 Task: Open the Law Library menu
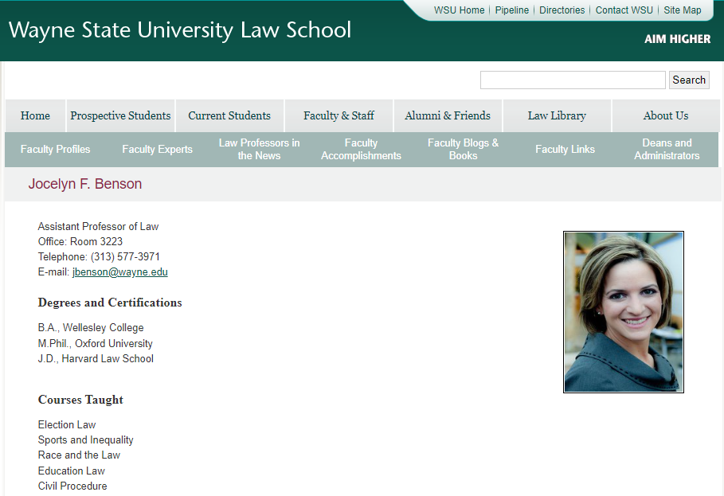557,115
